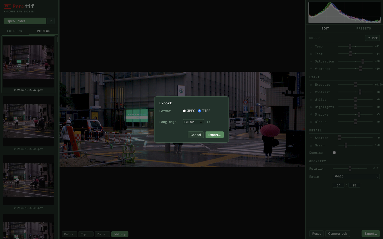Switch to the Presets tab
The width and height of the screenshot is (383, 239).
coord(363,28)
